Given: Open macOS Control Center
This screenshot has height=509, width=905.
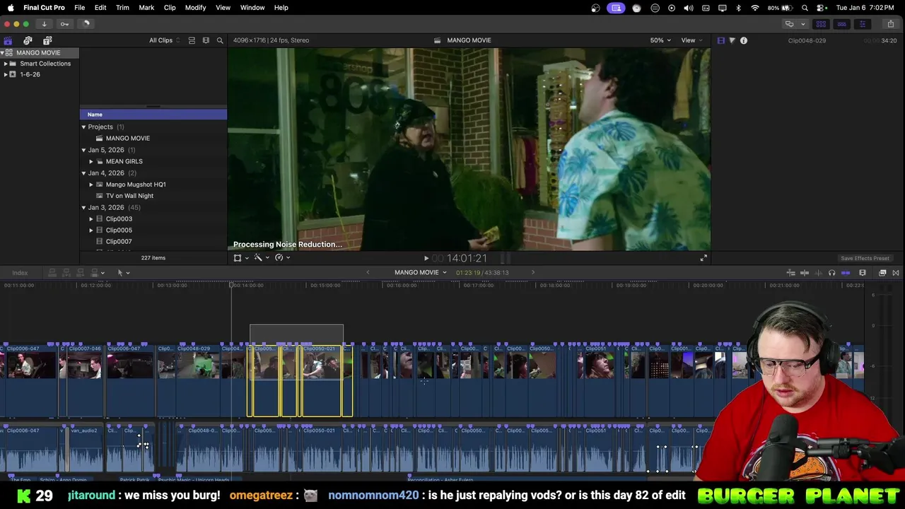Looking at the screenshot, I should coord(822,8).
